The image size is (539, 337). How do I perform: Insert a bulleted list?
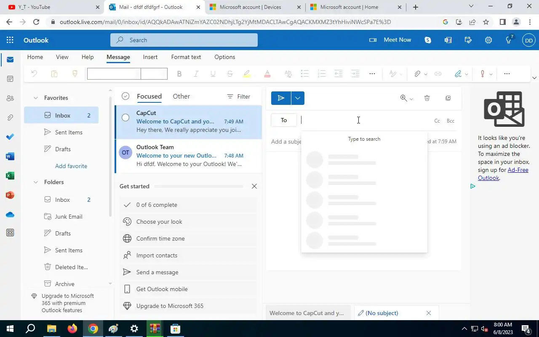[x=305, y=74]
